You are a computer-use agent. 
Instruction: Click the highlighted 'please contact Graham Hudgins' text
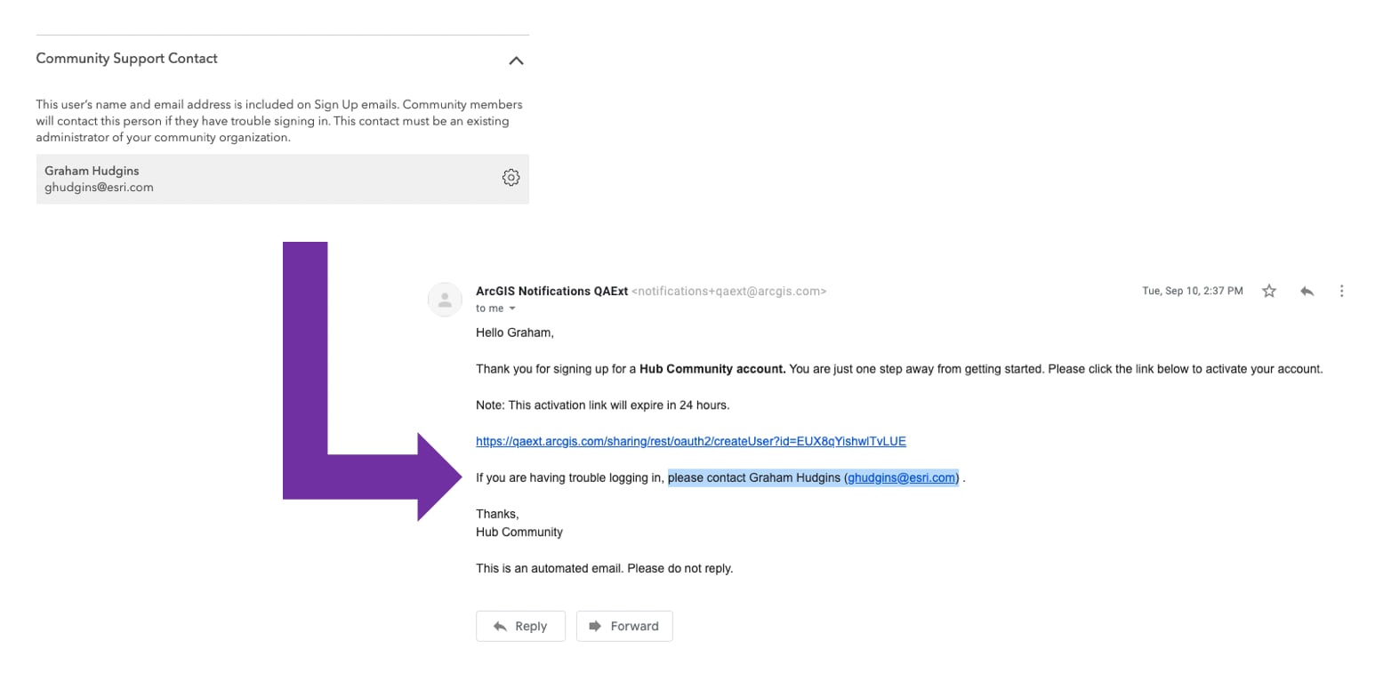(756, 477)
